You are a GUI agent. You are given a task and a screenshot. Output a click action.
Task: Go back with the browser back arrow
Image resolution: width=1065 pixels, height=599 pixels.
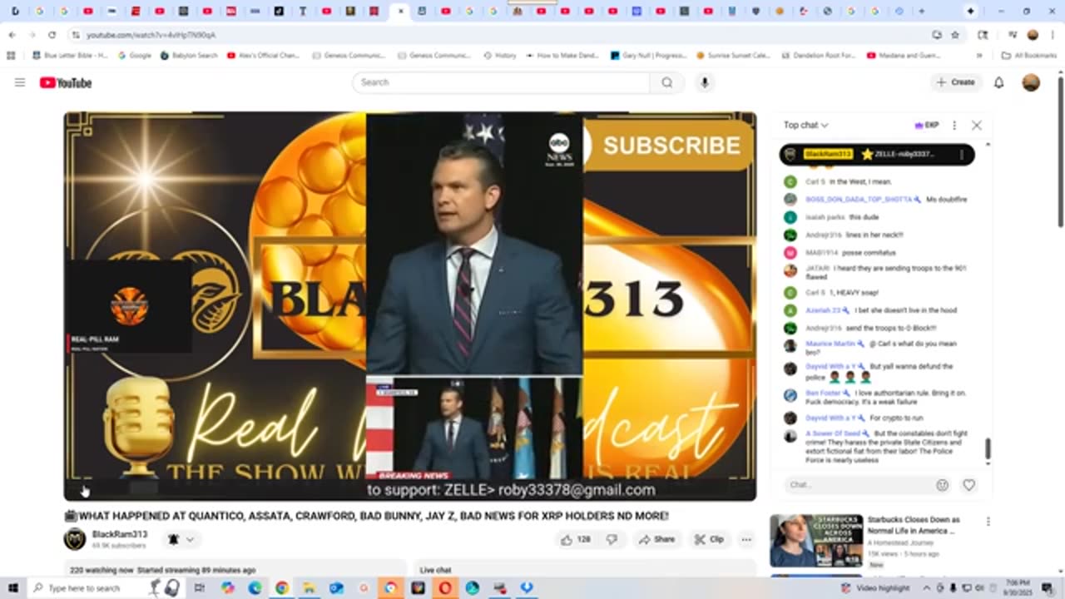[12, 35]
